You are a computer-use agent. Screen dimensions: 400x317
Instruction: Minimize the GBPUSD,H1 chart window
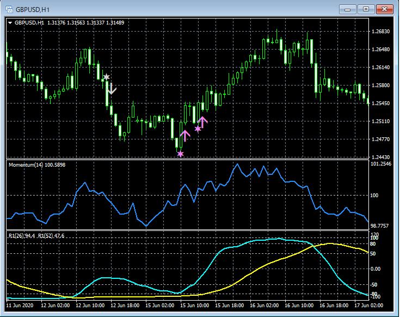pyautogui.click(x=348, y=9)
